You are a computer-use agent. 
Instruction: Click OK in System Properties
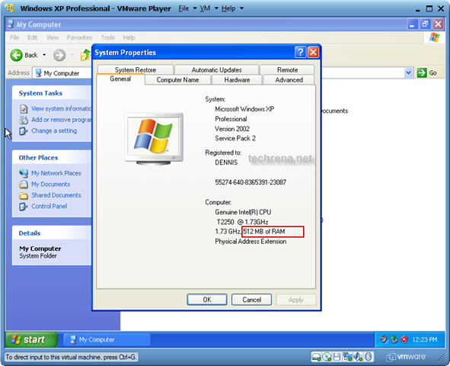pos(207,300)
